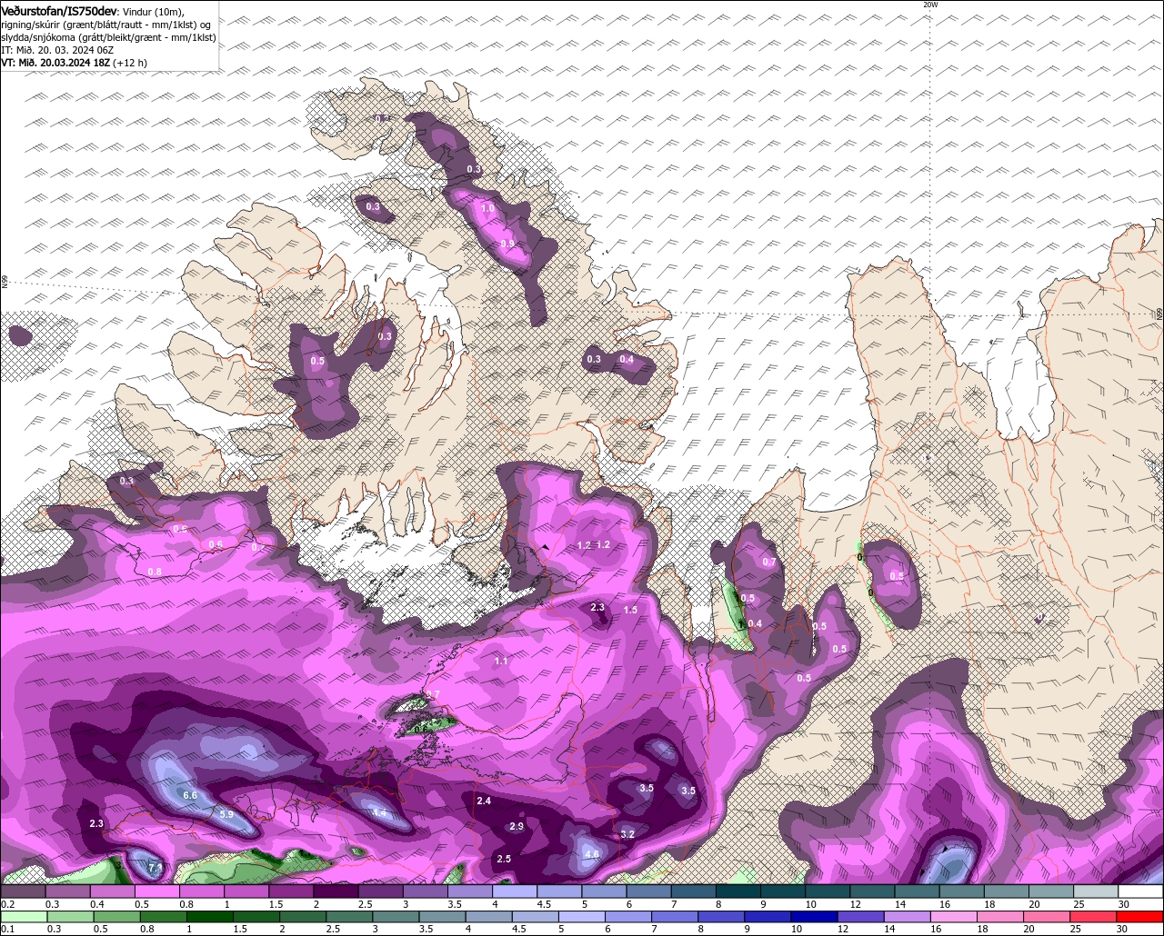The image size is (1164, 936).
Task: Click the light pink 16 swatch in lower legend
Action: coord(955,916)
